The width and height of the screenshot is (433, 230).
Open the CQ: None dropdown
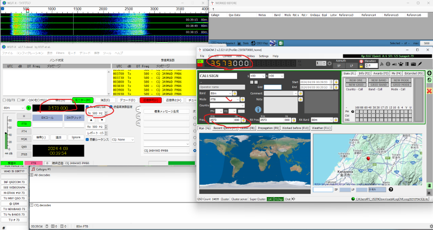(123, 140)
